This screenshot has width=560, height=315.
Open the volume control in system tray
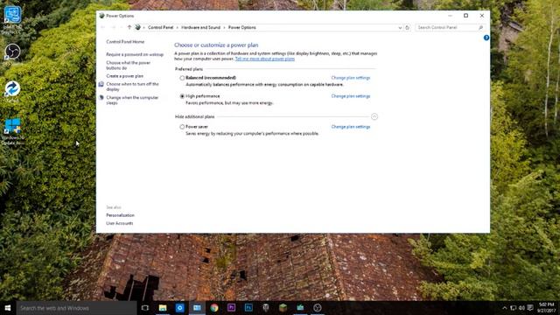tap(521, 307)
